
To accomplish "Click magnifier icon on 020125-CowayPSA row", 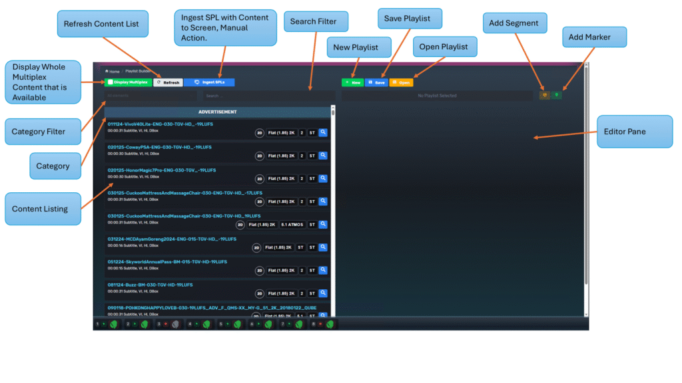I will click(323, 156).
